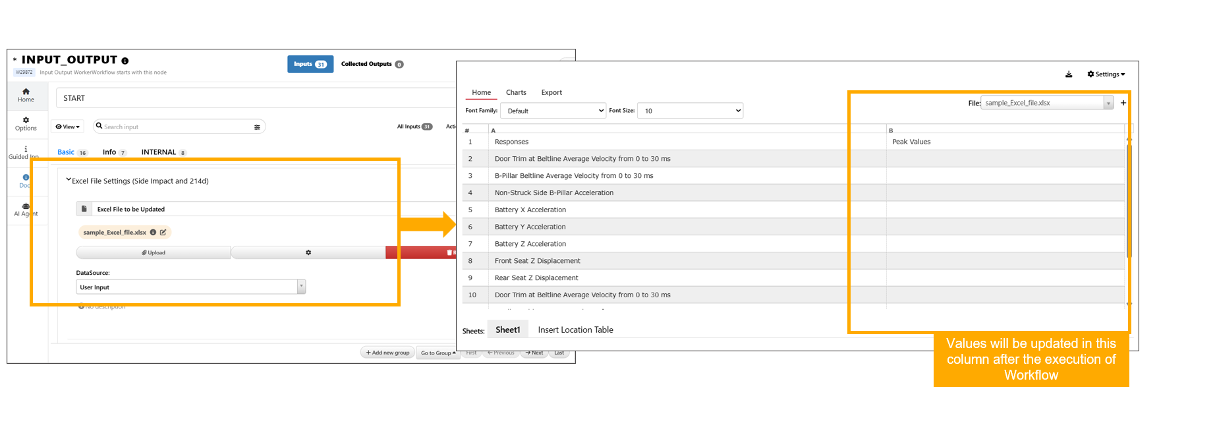
Task: Click info icon beside INPUT_OUTPUT title
Action: [125, 61]
